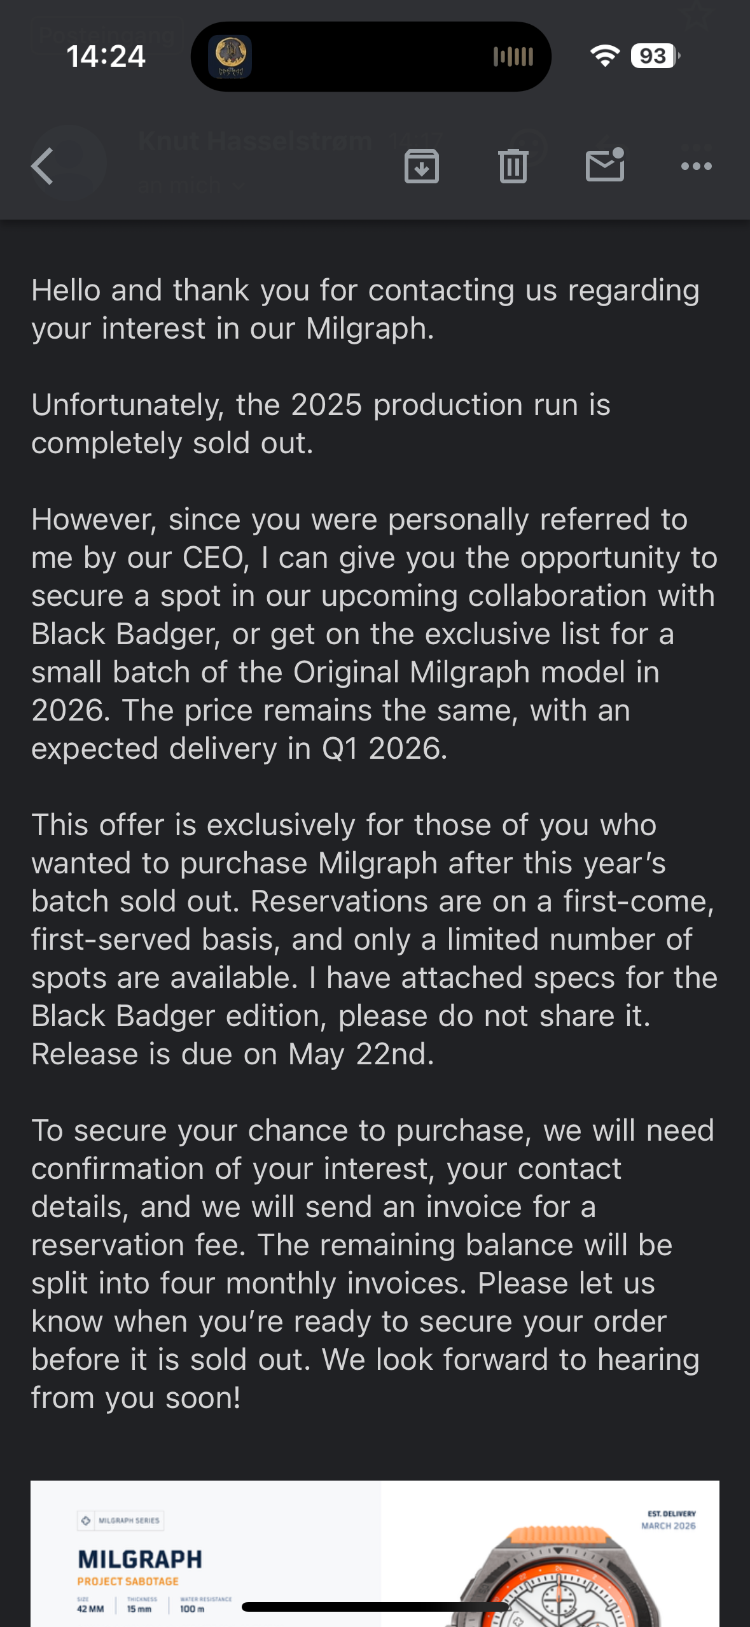Expand the "an mich" recipient details
The image size is (750, 1627).
coord(191,186)
